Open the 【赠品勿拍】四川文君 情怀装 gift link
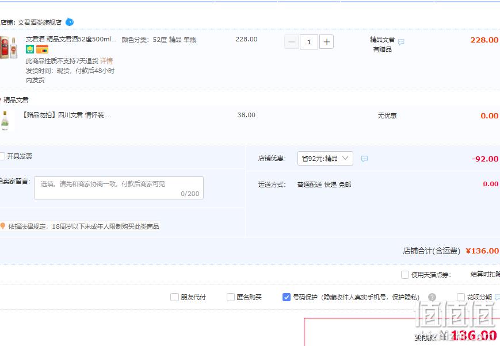The width and height of the screenshot is (500, 346). point(66,115)
